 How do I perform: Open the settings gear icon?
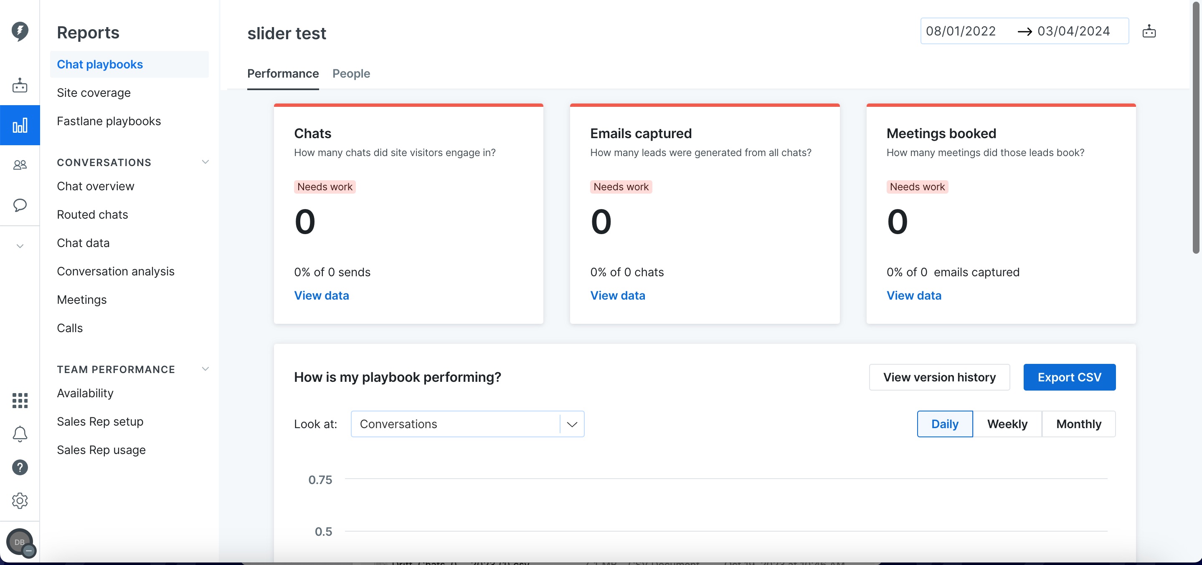(x=20, y=501)
